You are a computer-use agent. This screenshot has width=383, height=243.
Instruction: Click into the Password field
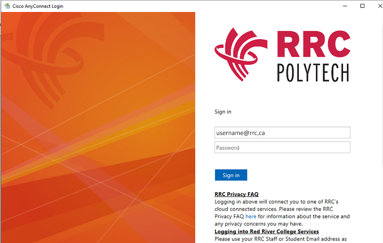pyautogui.click(x=282, y=147)
